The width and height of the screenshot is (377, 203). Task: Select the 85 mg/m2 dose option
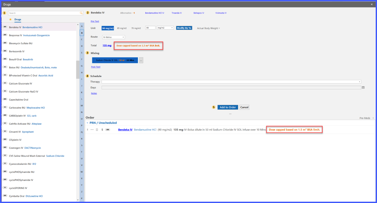pos(122,28)
